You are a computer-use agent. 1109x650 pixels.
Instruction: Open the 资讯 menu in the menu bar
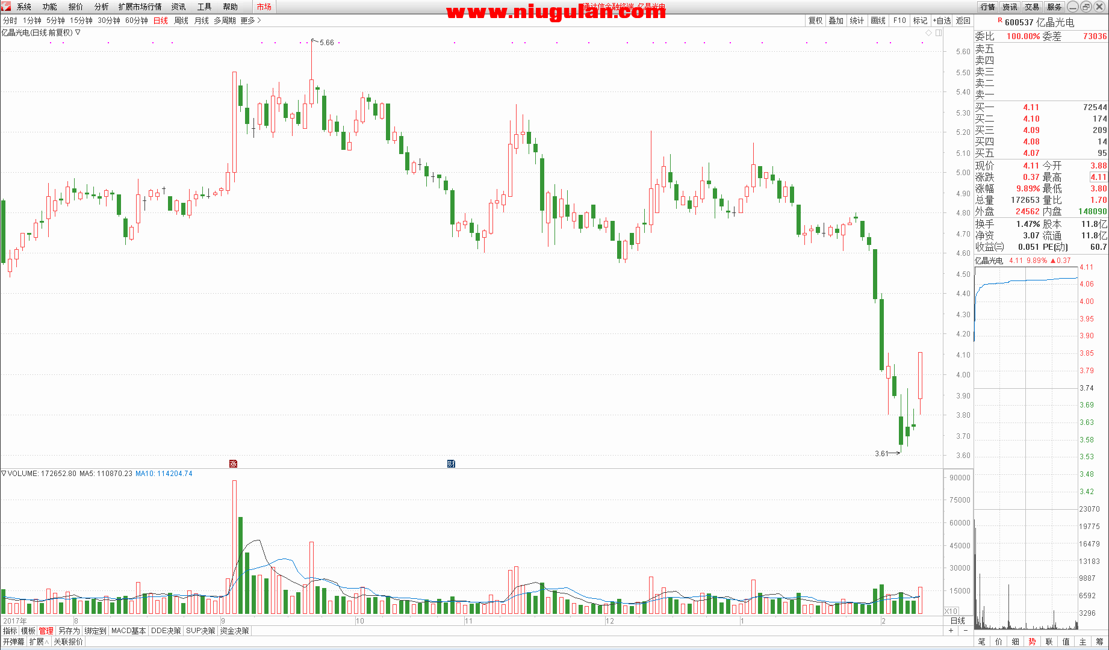coord(179,7)
